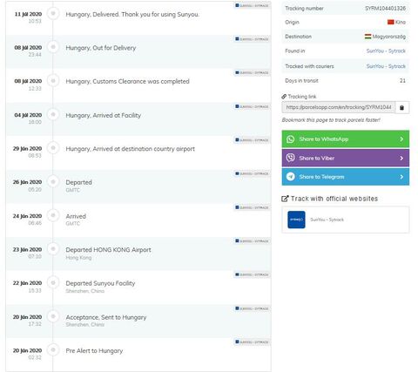The width and height of the screenshot is (418, 372).
Task: Click the origin country name Kína
Action: coord(401,22)
